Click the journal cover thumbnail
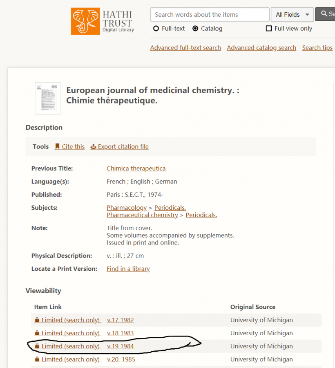Viewport: 335px width, 368px height. [x=47, y=99]
